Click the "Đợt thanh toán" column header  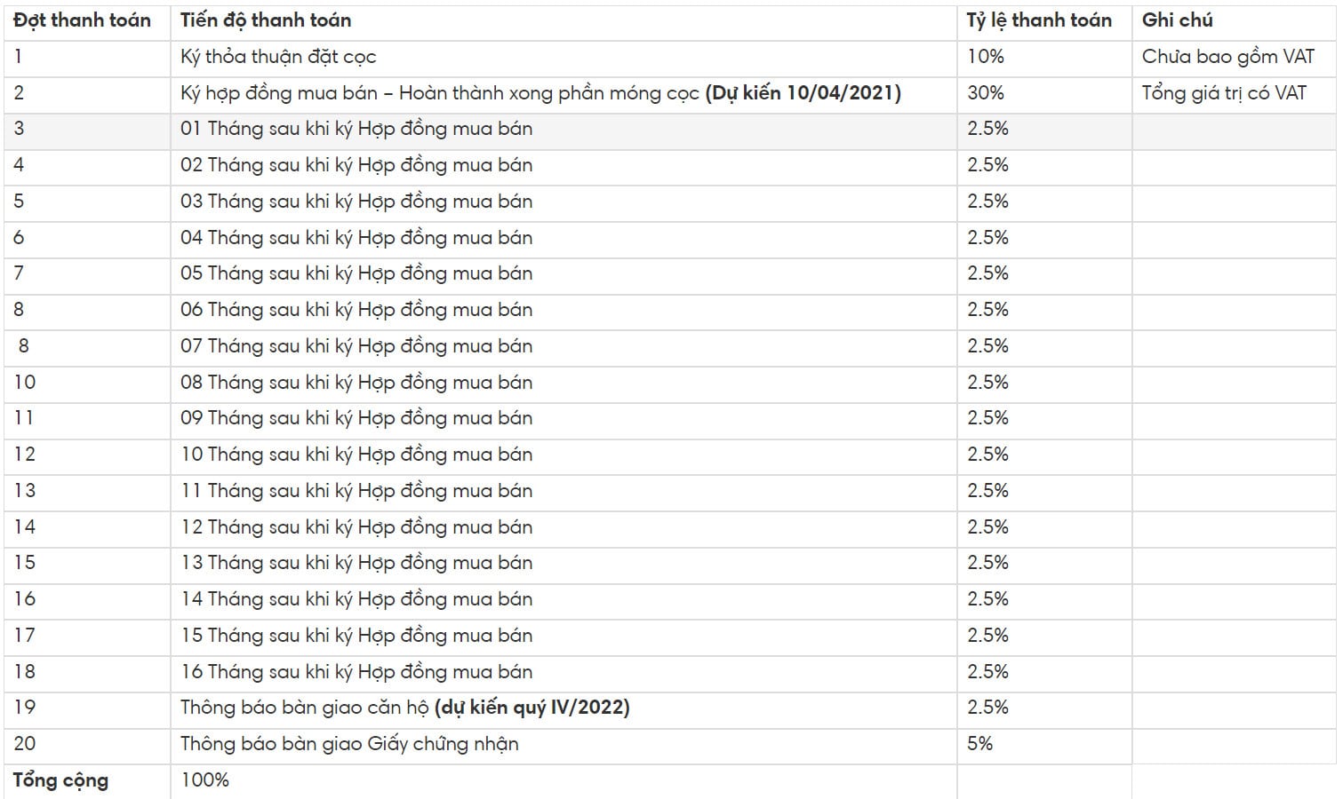coord(82,20)
